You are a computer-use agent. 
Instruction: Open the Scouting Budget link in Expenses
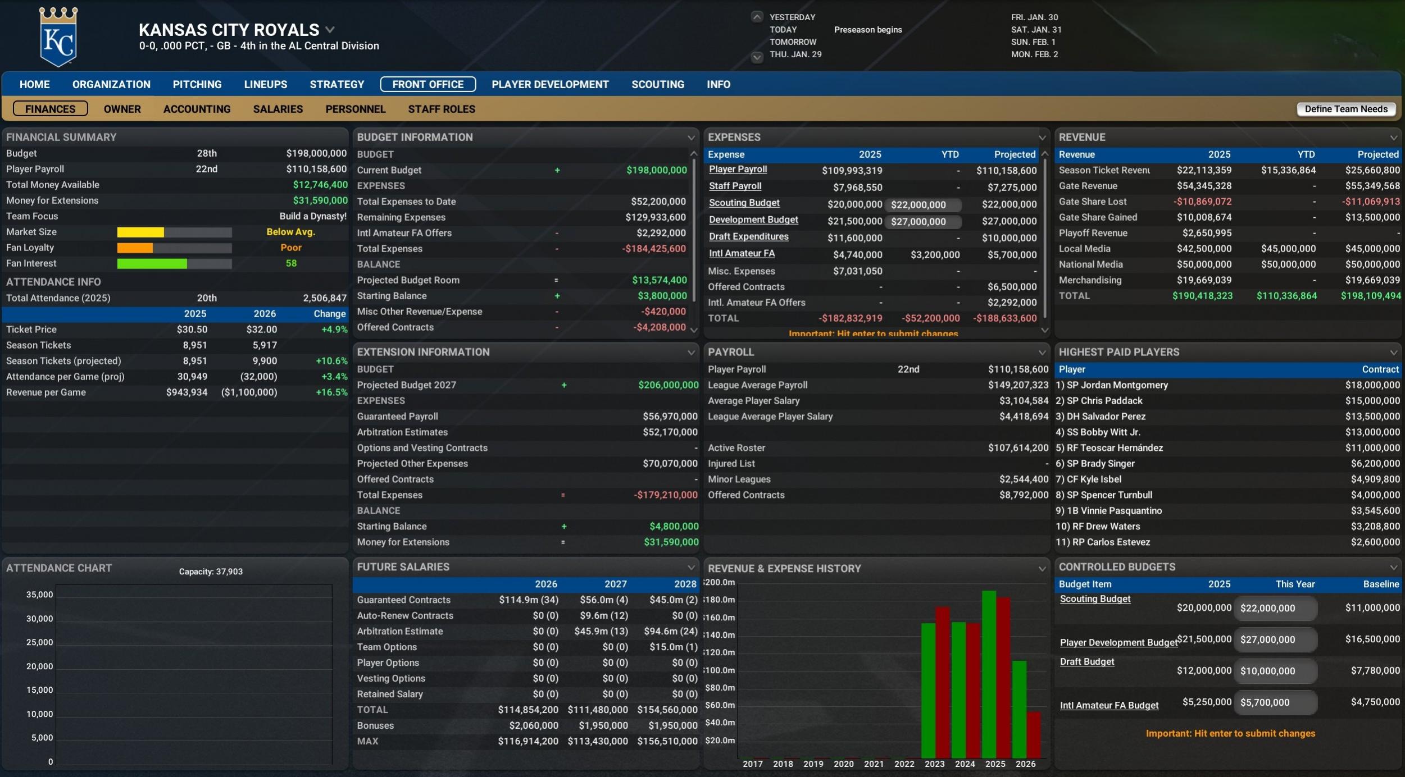[744, 203]
